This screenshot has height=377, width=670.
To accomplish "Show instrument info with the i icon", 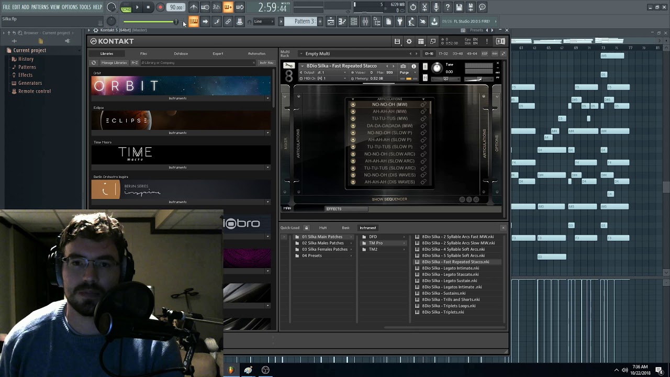I will click(x=414, y=66).
